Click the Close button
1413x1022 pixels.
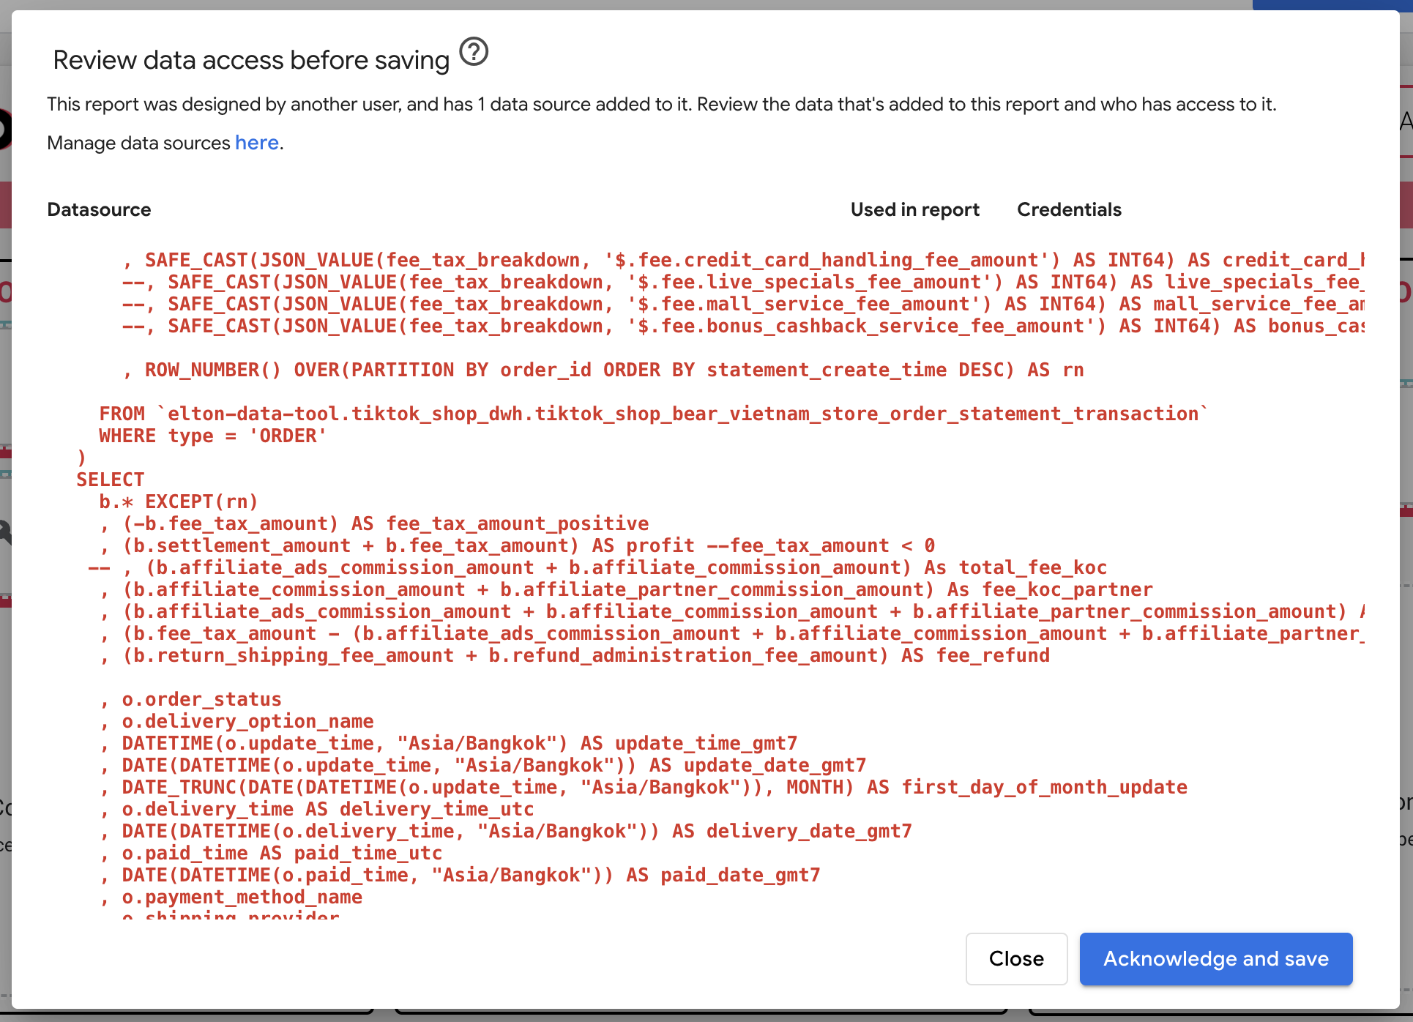[1016, 958]
